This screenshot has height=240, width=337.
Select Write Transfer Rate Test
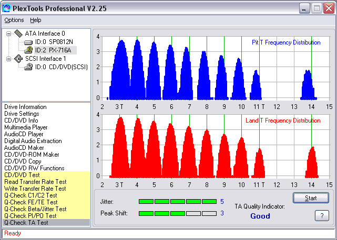click(x=46, y=189)
